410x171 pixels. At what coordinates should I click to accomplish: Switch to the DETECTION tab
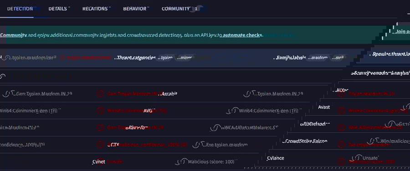click(20, 9)
